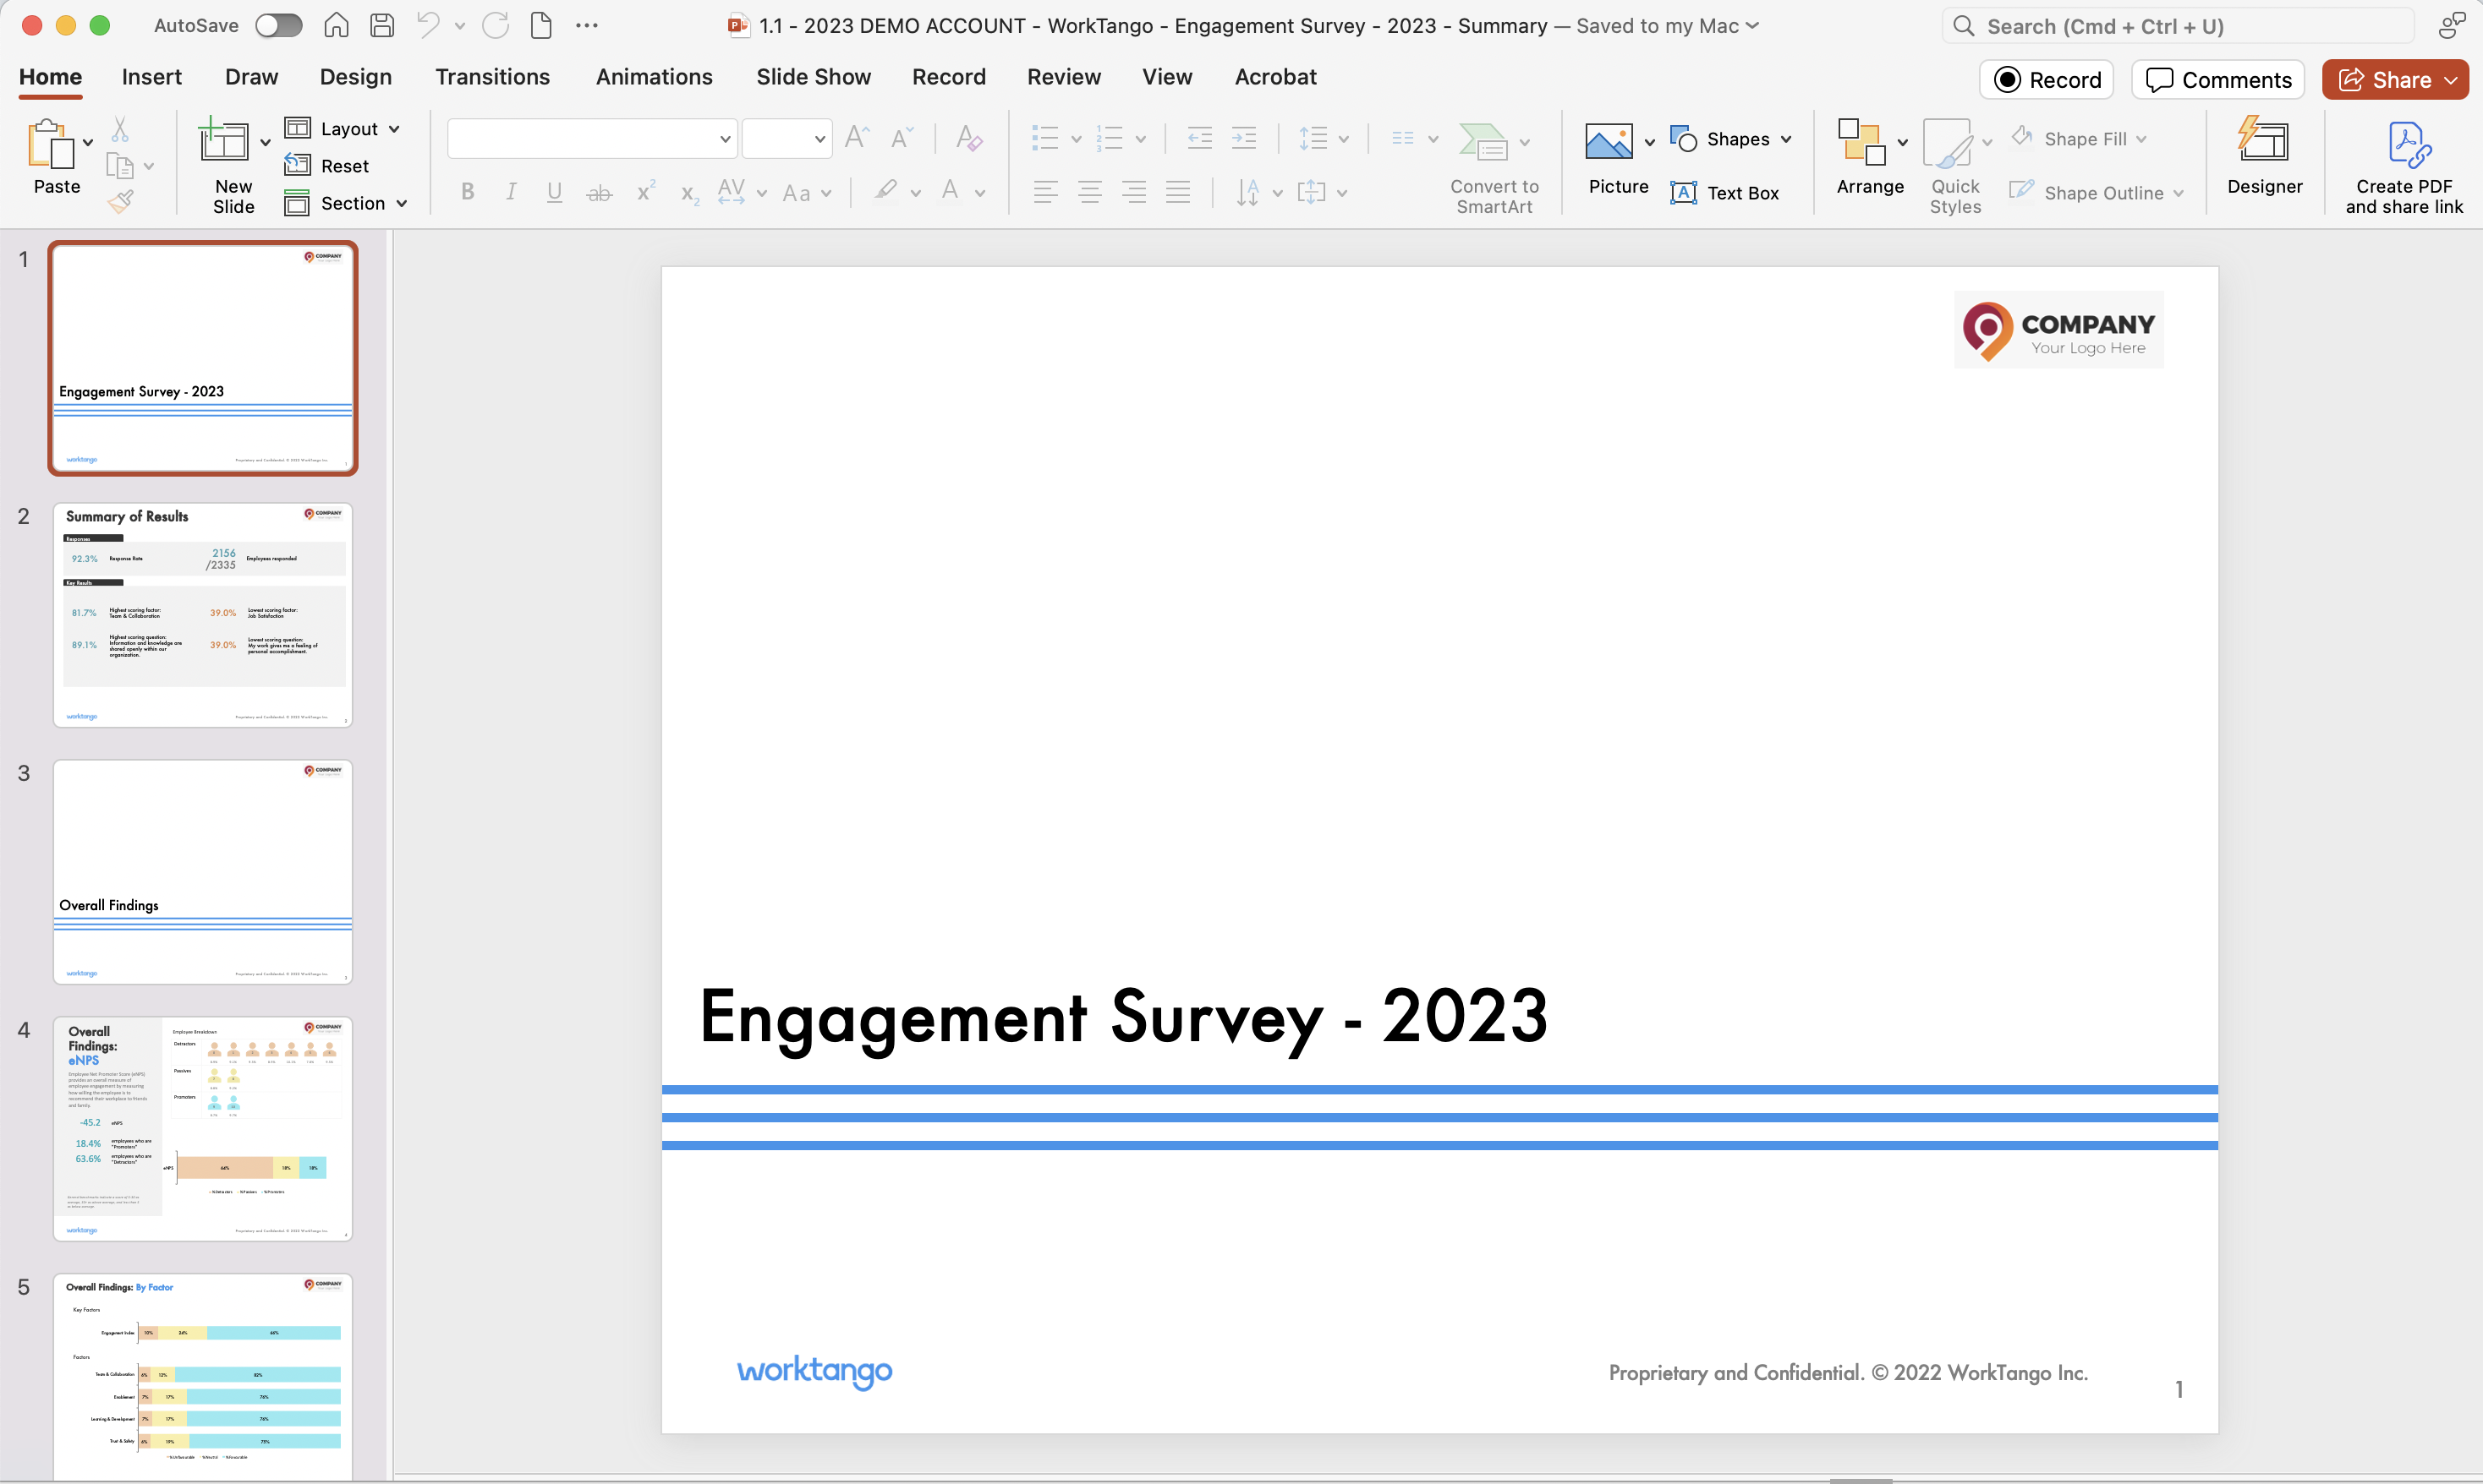Insert a Text Box
2483x1484 pixels.
[1724, 193]
